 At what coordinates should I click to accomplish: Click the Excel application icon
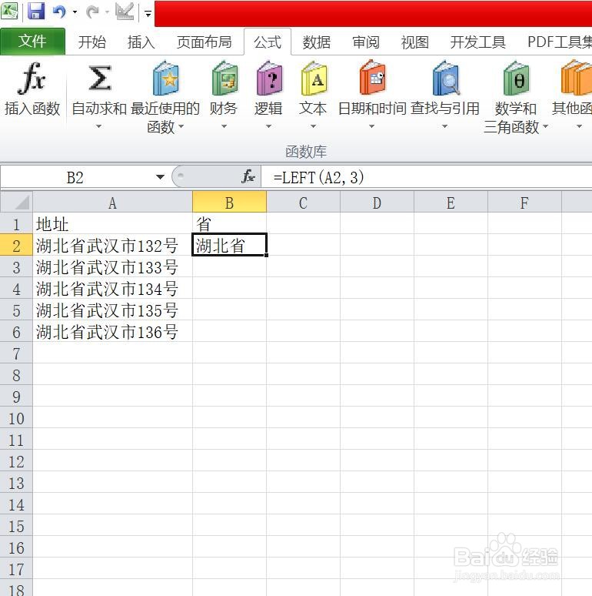tap(9, 11)
